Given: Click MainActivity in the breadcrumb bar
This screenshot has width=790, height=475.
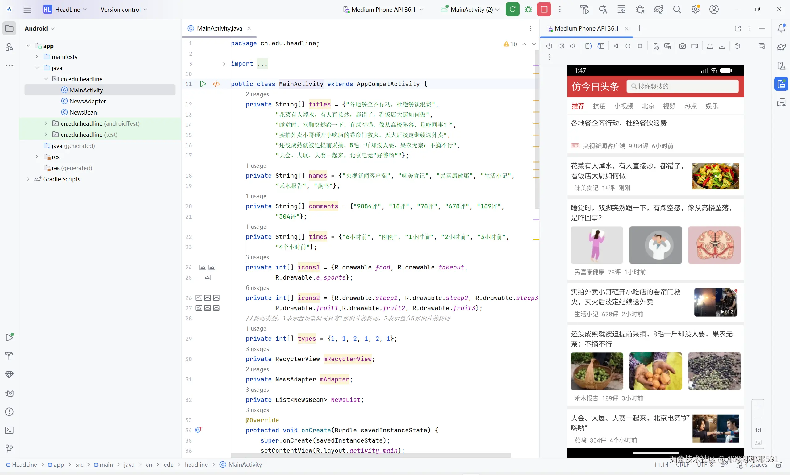Looking at the screenshot, I should tap(241, 465).
